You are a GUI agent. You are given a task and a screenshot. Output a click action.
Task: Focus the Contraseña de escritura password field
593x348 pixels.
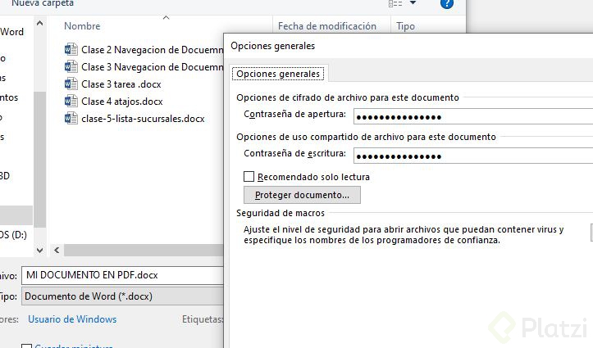coord(473,156)
